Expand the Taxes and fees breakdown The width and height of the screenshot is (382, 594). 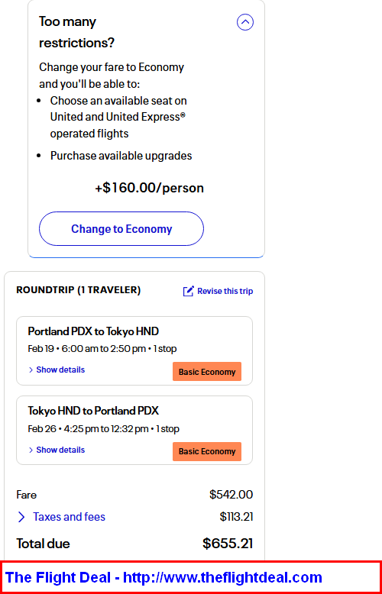69,517
